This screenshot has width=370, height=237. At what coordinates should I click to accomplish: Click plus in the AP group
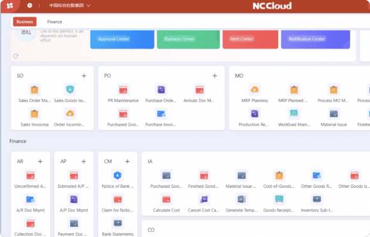(x=84, y=162)
